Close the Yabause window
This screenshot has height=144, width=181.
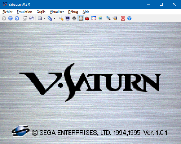pyautogui.click(x=174, y=4)
